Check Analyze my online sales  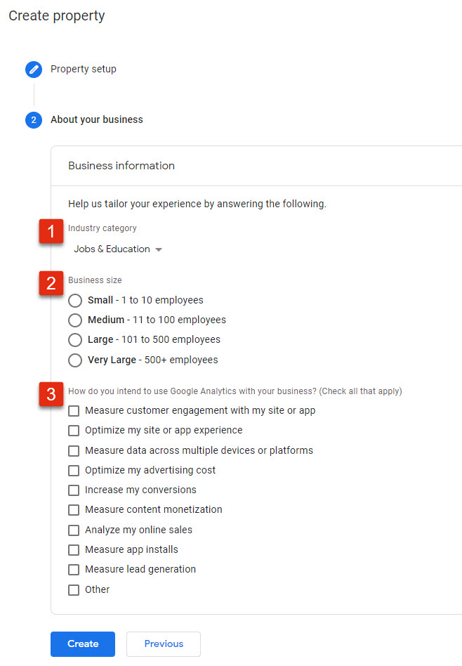(x=74, y=530)
